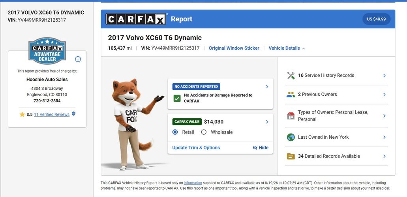Click the sidebar VIN YV449MRR9H2125317
Viewport: 407px width, 197px height.
pyautogui.click(x=37, y=20)
